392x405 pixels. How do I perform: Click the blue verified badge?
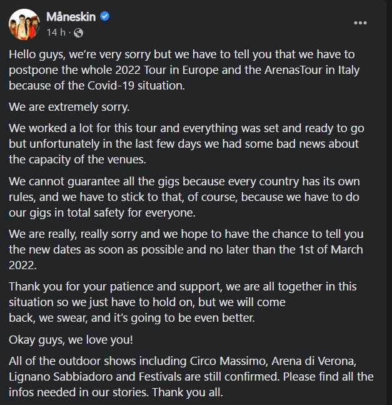tap(105, 17)
